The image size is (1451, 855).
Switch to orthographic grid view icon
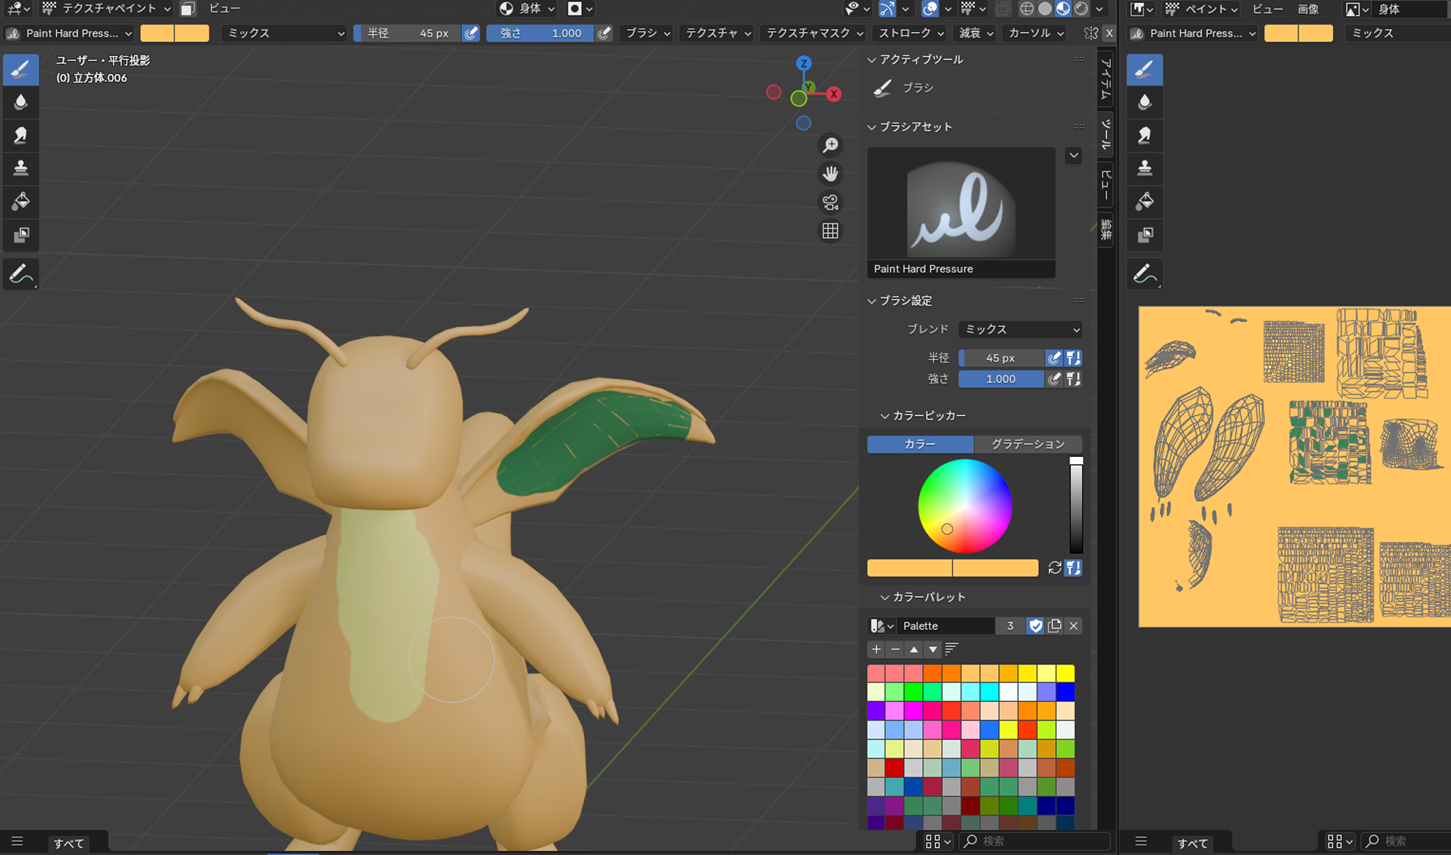831,231
